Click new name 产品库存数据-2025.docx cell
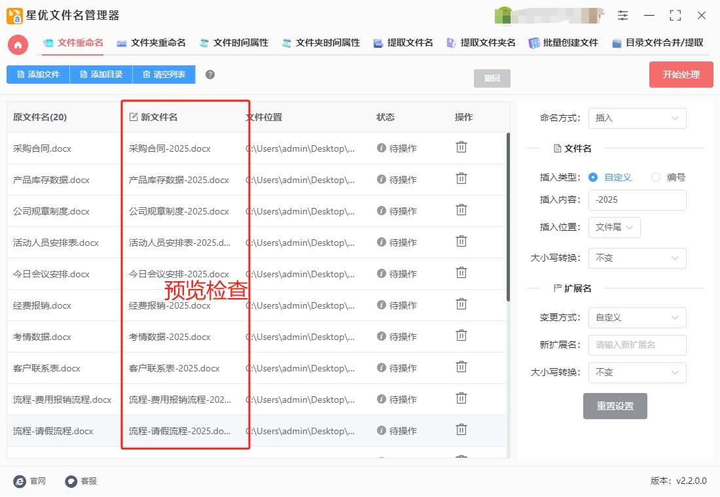The width and height of the screenshot is (720, 497). click(179, 180)
